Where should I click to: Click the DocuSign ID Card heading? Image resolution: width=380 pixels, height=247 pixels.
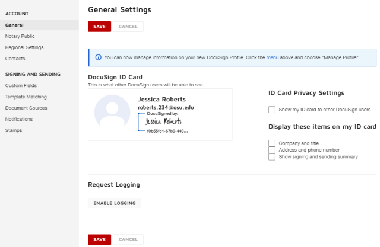[x=115, y=77]
